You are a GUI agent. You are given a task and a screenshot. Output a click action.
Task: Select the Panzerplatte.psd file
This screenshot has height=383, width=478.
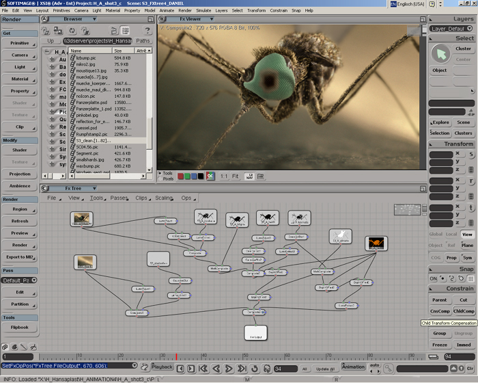(x=92, y=102)
